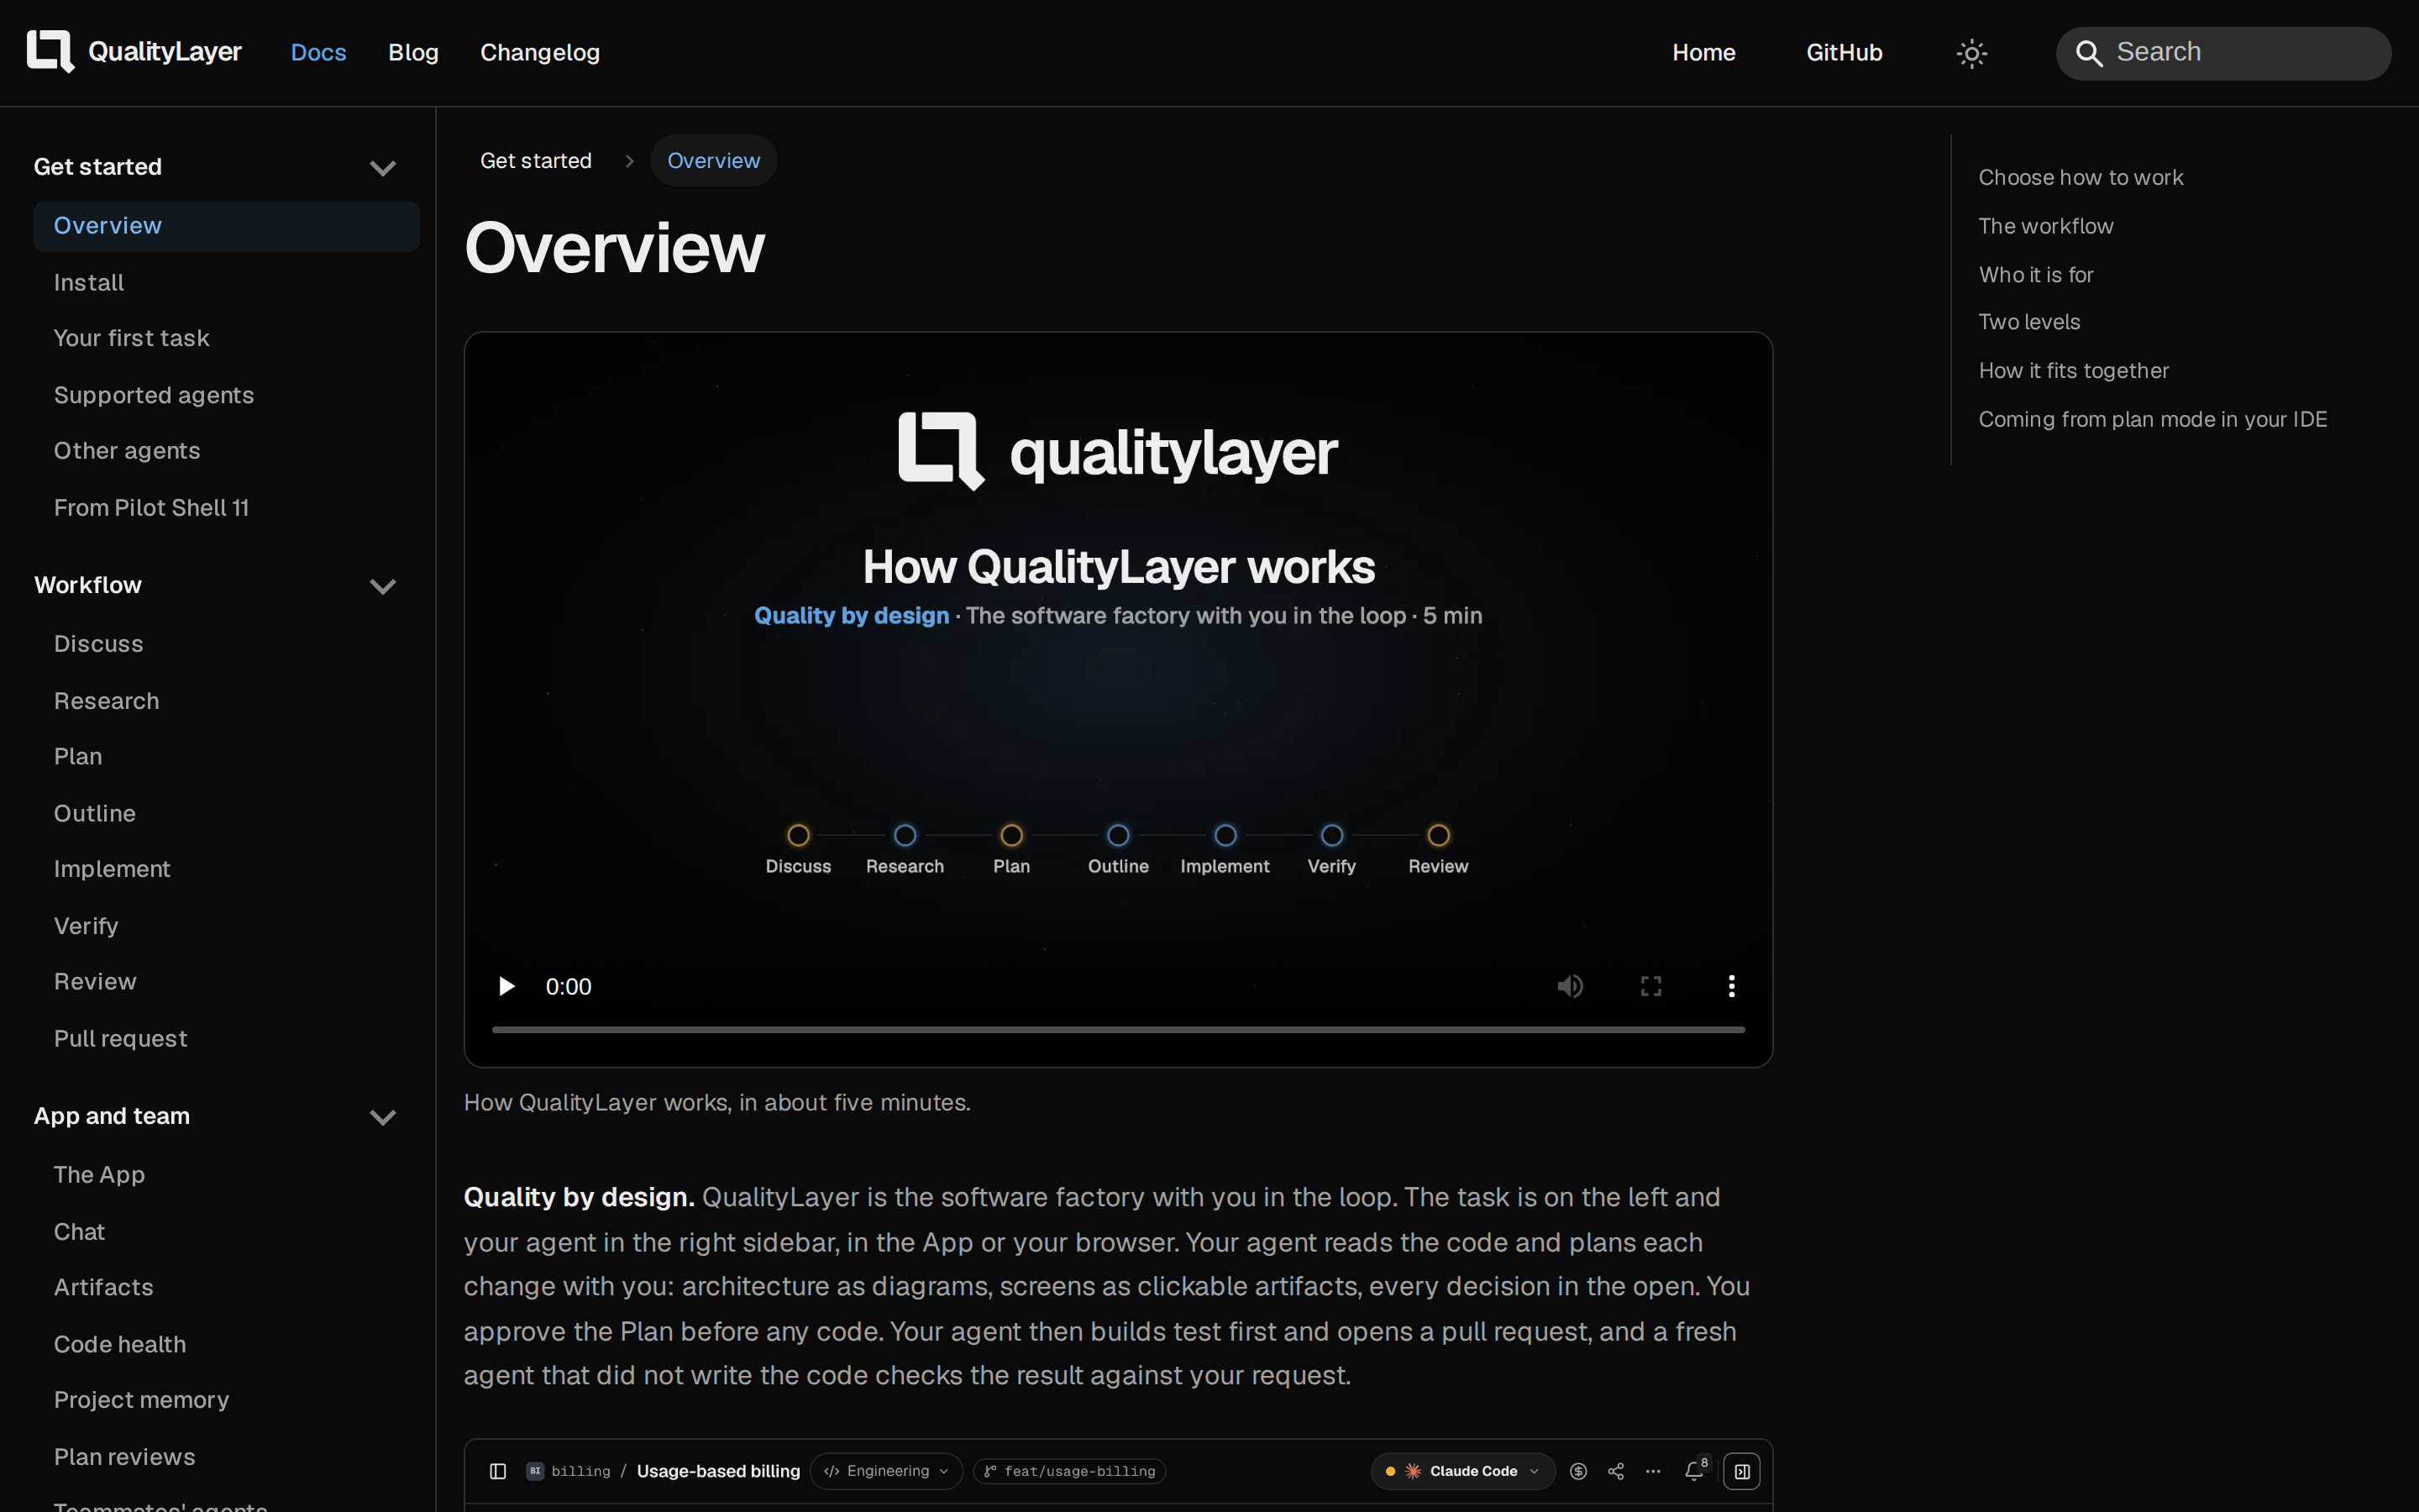
Task: Collapse the App and team sidebar section
Action: point(383,1117)
